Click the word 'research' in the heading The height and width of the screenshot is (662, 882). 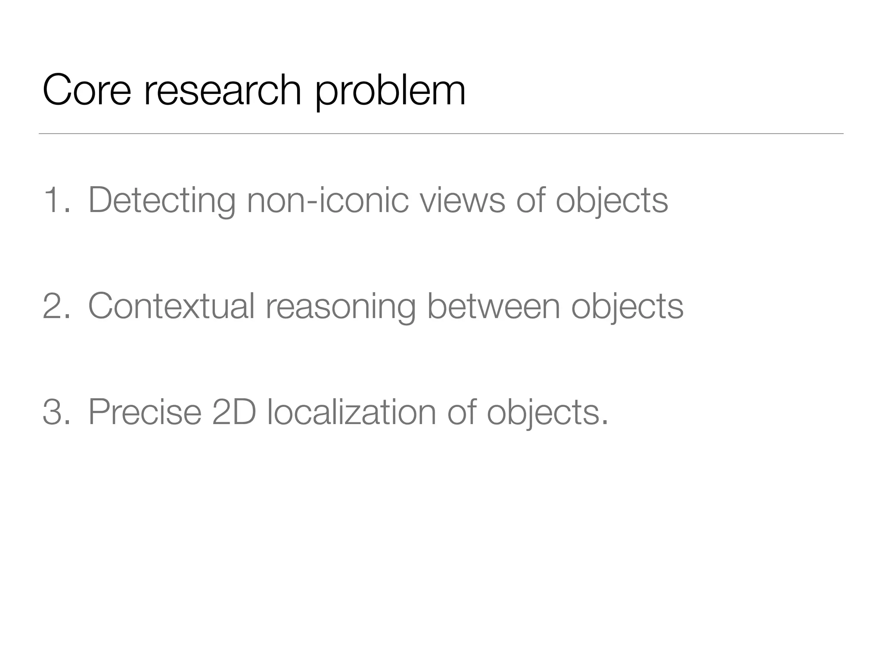[x=223, y=90]
